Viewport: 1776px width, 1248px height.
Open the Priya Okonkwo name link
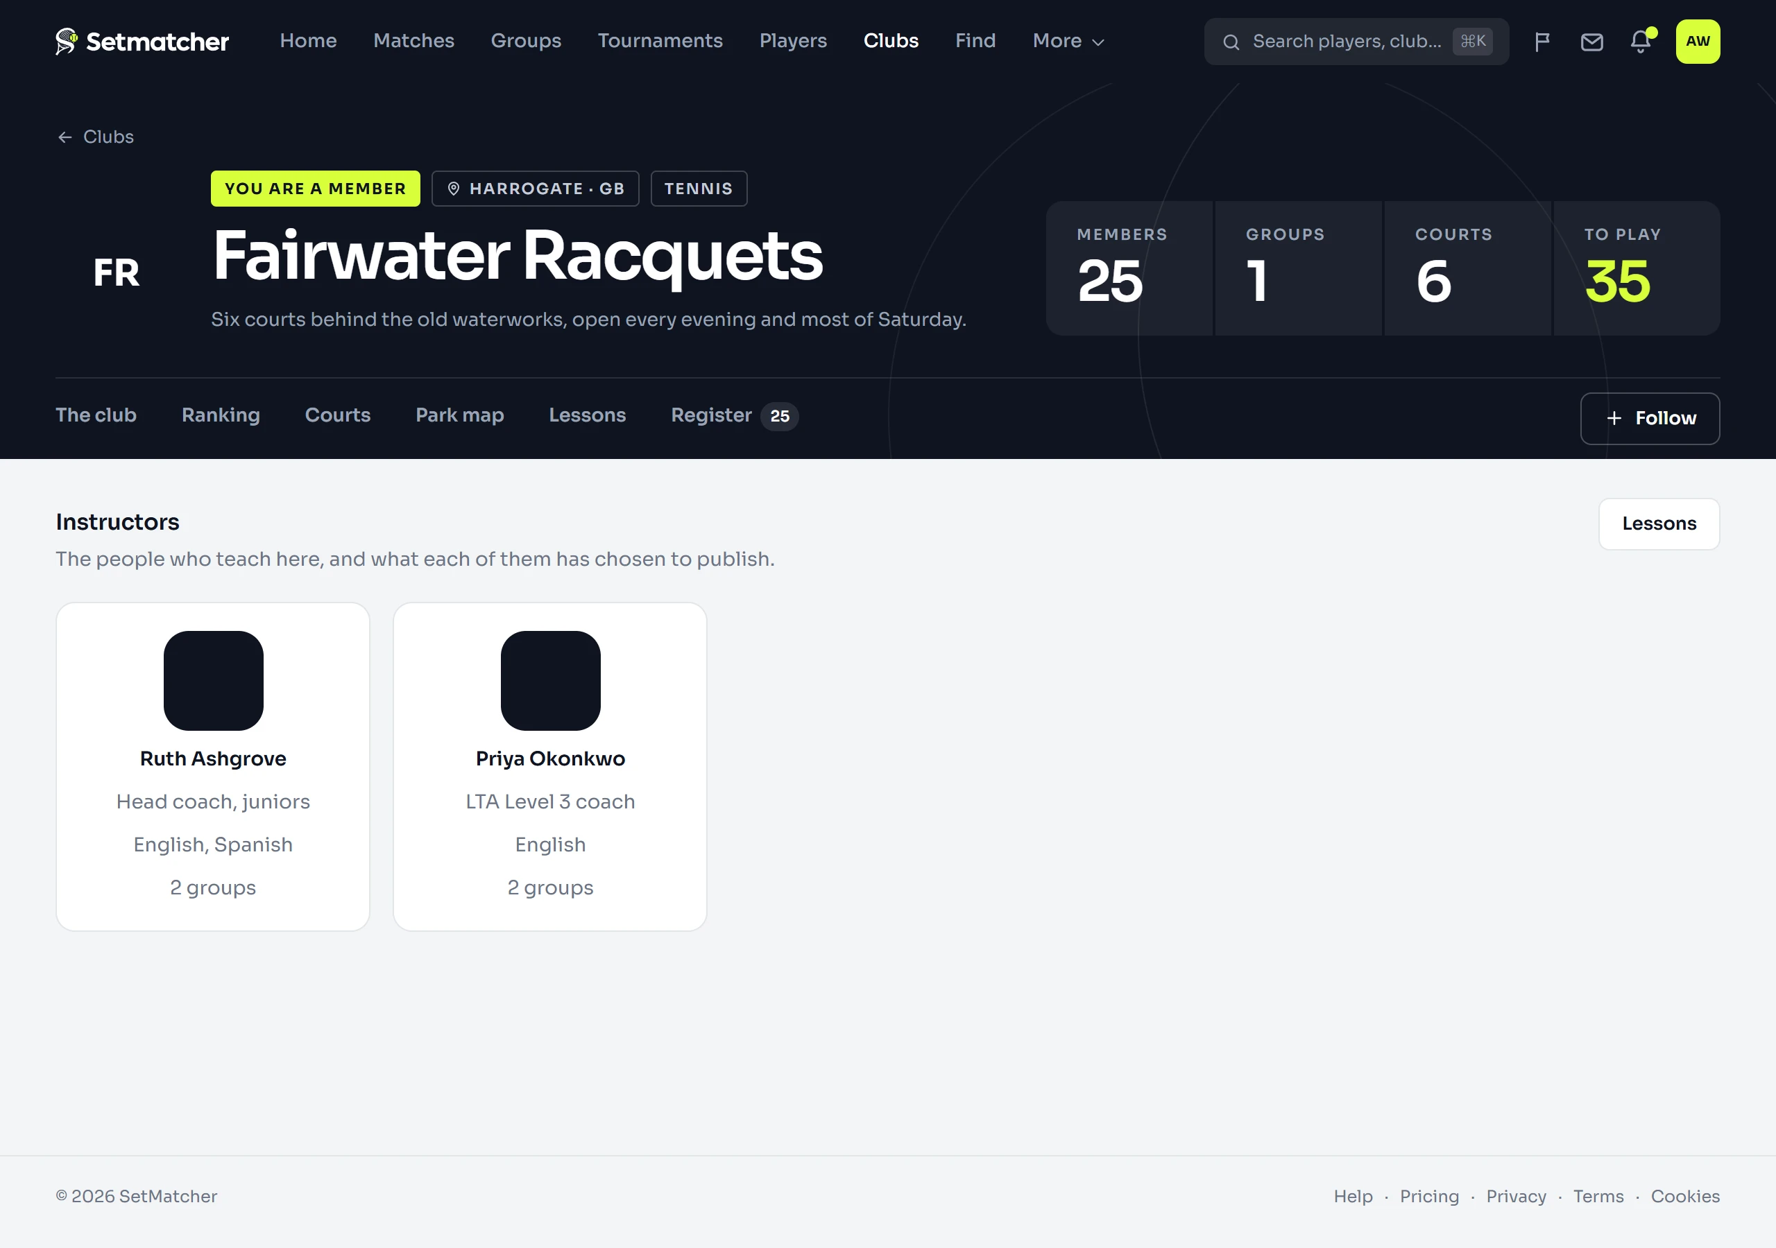click(x=550, y=759)
